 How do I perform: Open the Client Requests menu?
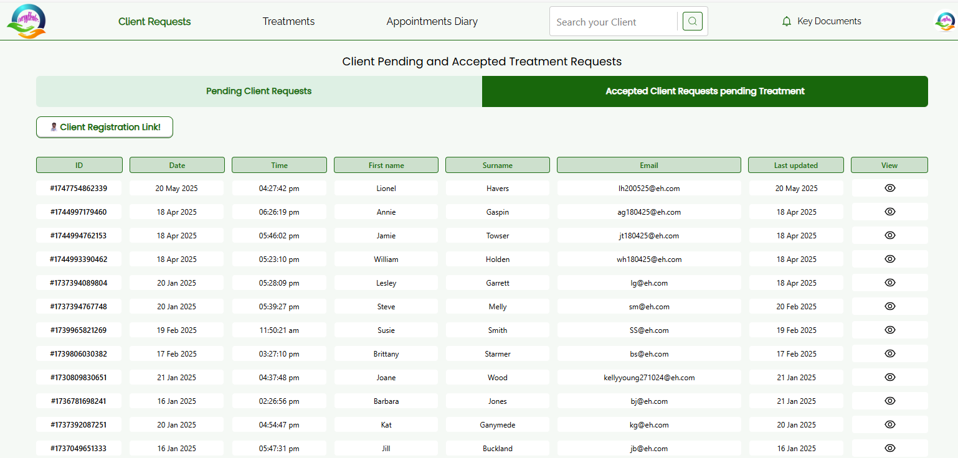point(154,22)
